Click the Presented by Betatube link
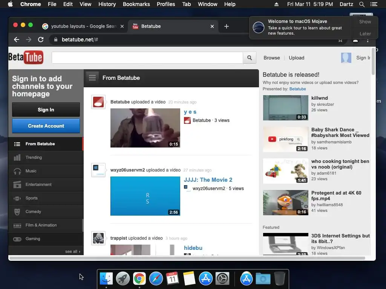 (297, 89)
